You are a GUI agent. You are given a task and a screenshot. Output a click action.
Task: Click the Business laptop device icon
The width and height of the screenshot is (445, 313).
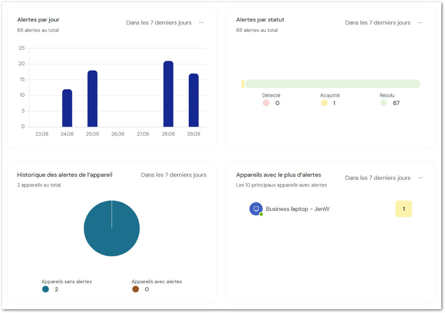[x=256, y=209]
